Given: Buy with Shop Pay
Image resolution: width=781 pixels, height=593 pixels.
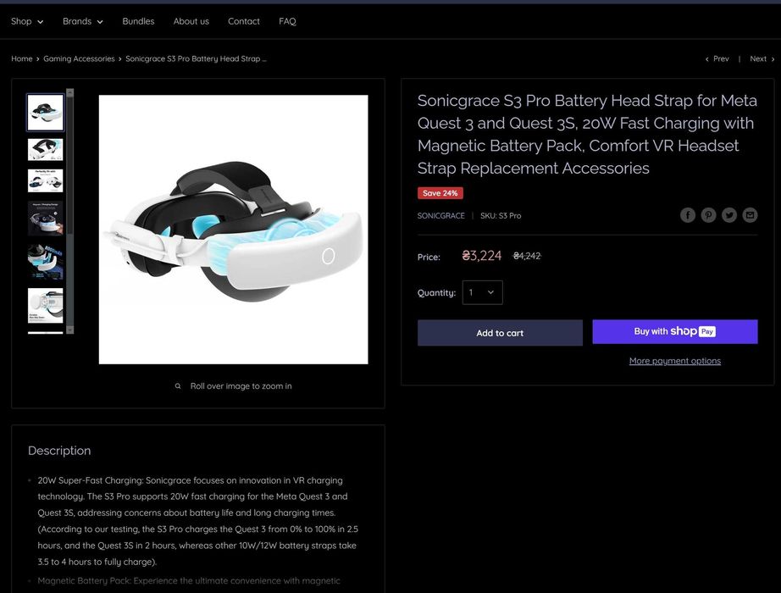Looking at the screenshot, I should [x=674, y=331].
